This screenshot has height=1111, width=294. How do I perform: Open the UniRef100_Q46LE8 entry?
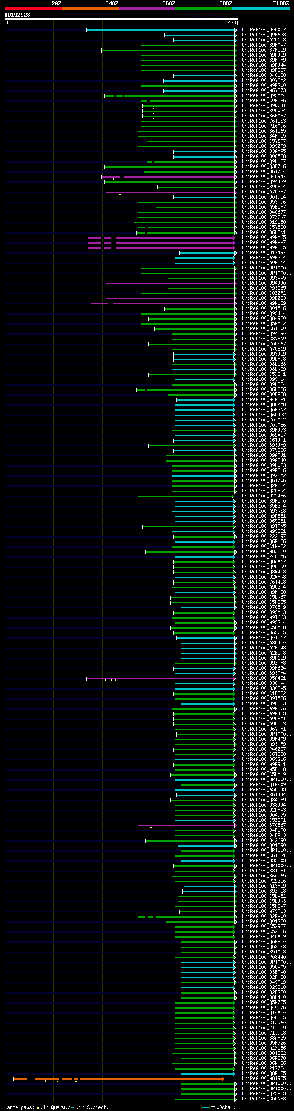[x=264, y=76]
